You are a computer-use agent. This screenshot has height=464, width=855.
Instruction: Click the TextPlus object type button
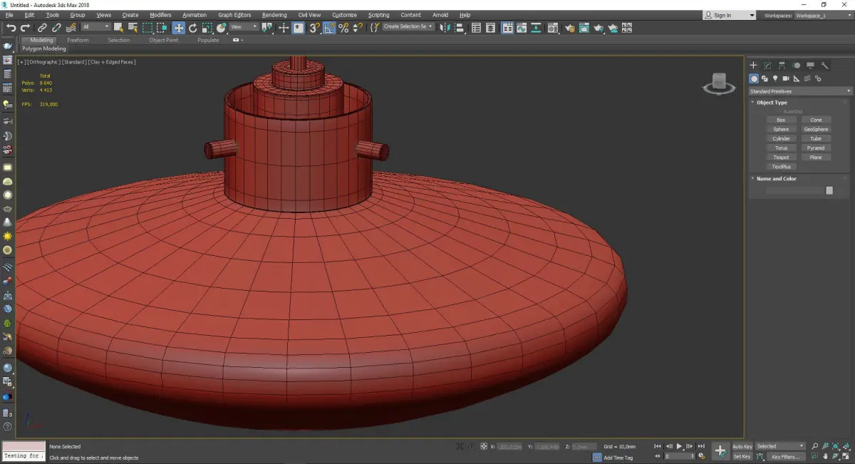[781, 167]
